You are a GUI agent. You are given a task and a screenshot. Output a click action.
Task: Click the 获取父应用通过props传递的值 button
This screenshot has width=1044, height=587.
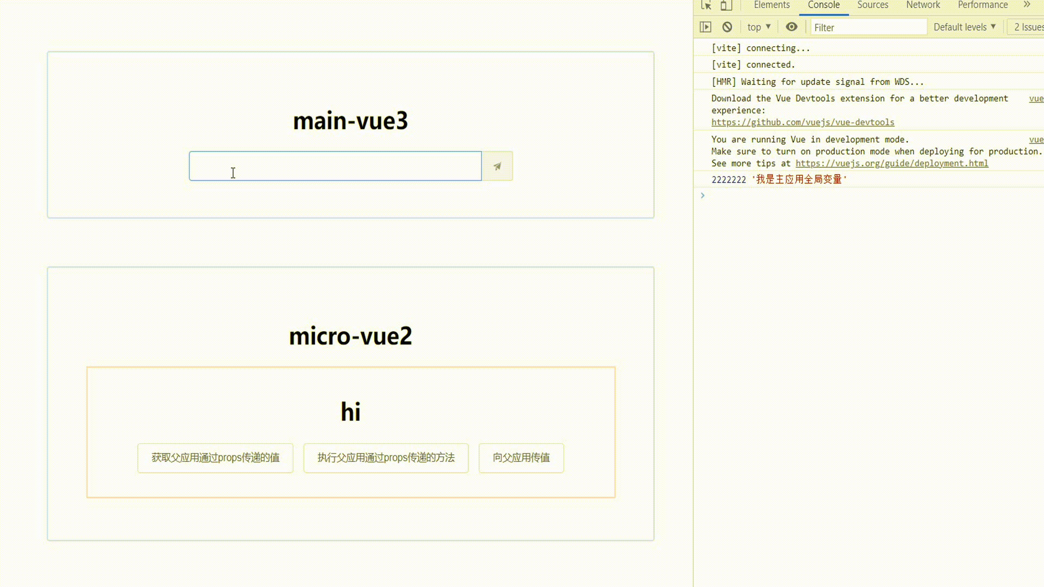215,458
